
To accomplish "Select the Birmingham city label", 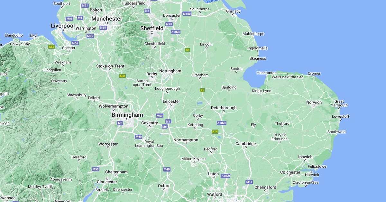I will [127, 115].
